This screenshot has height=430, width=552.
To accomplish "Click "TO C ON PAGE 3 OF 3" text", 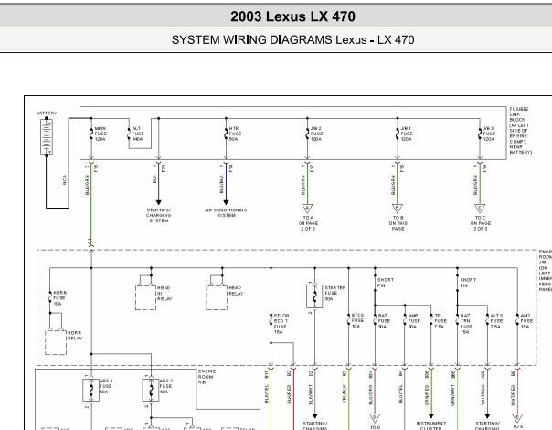I will point(481,223).
